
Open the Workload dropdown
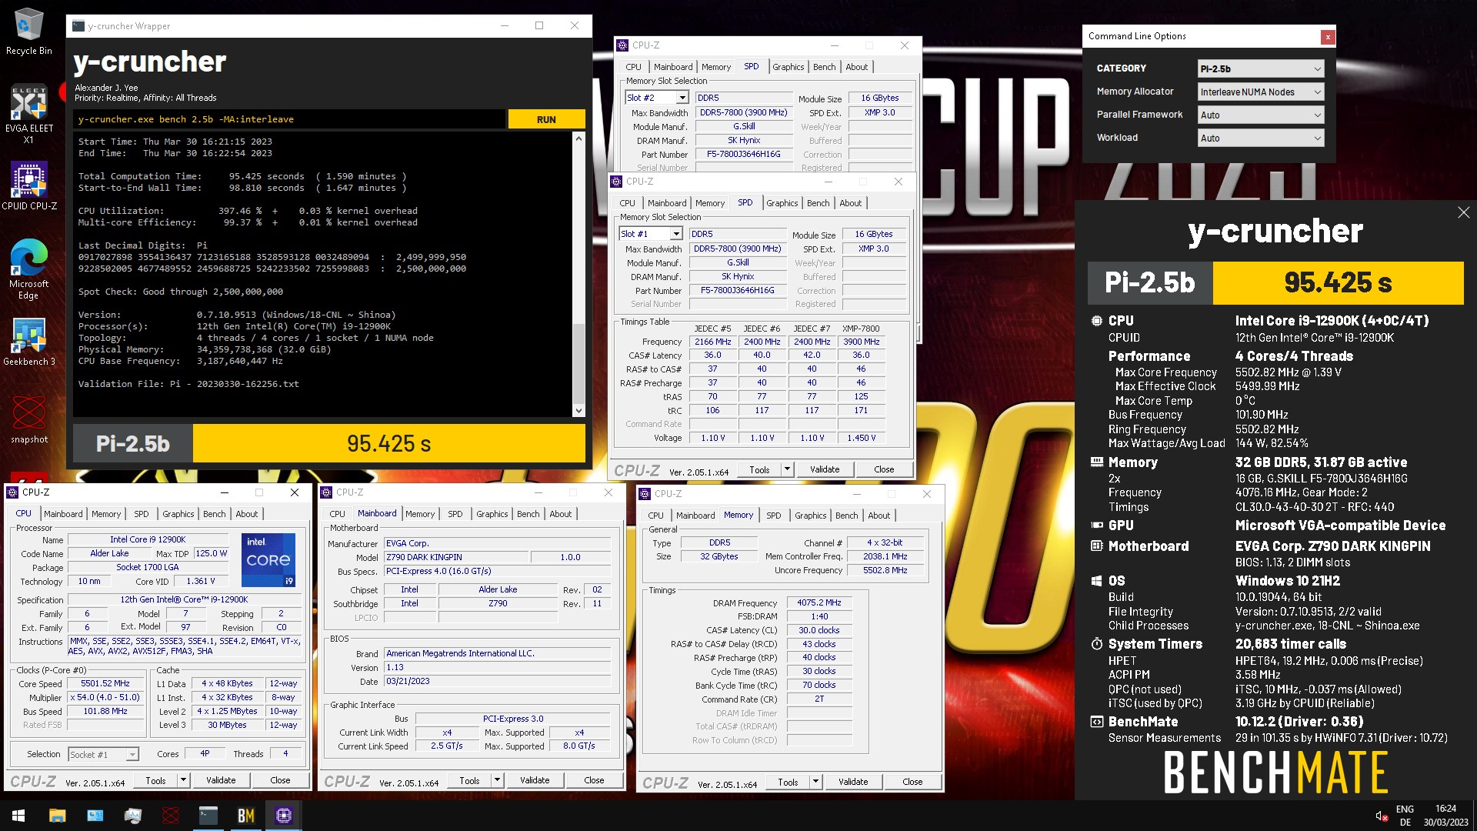pyautogui.click(x=1260, y=138)
